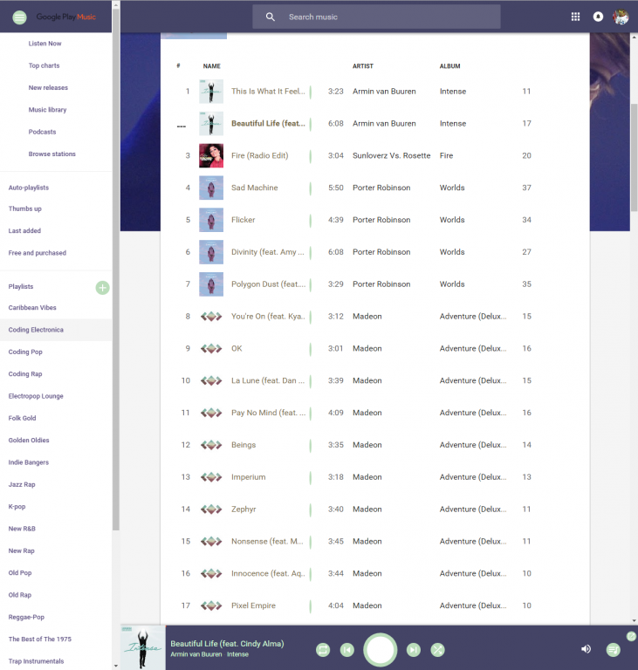This screenshot has width=638, height=670.
Task: Open the Old Pop playlist
Action: [x=20, y=573]
